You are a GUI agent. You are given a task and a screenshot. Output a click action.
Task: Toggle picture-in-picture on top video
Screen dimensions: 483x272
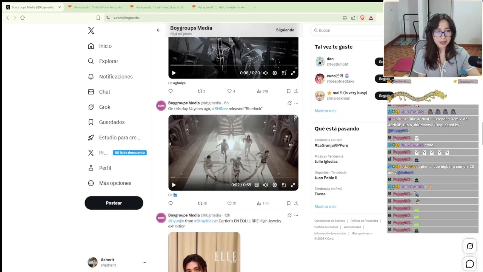(284, 73)
